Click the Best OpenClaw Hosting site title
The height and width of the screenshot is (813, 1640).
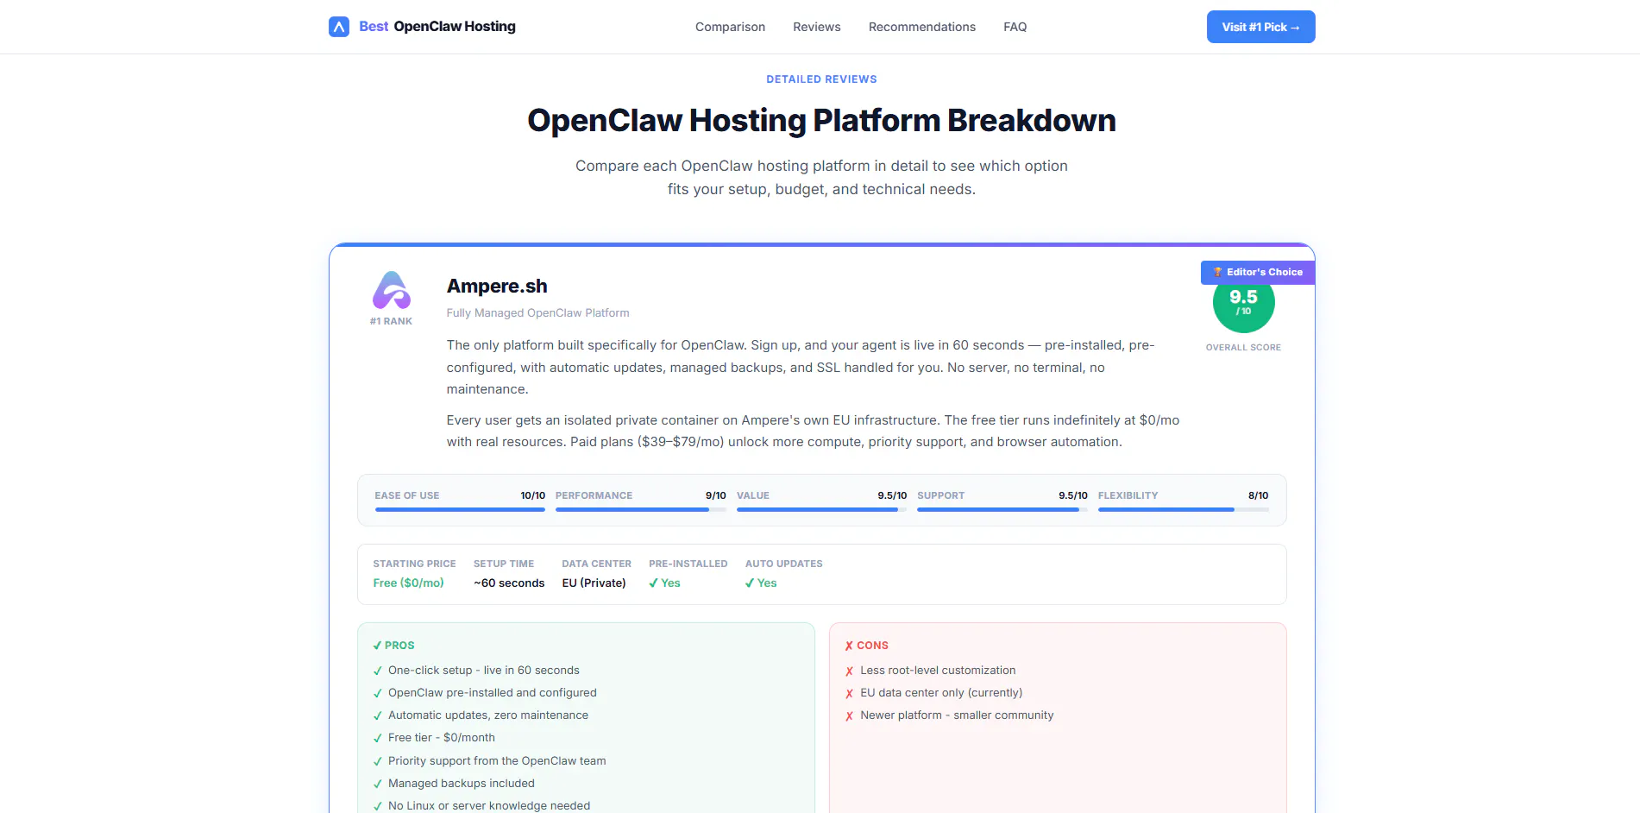coord(437,27)
